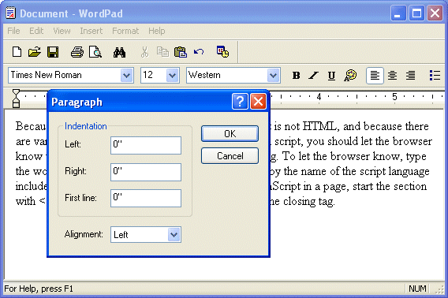Image resolution: width=448 pixels, height=298 pixels.
Task: Toggle Bold formatting
Action: click(x=297, y=76)
